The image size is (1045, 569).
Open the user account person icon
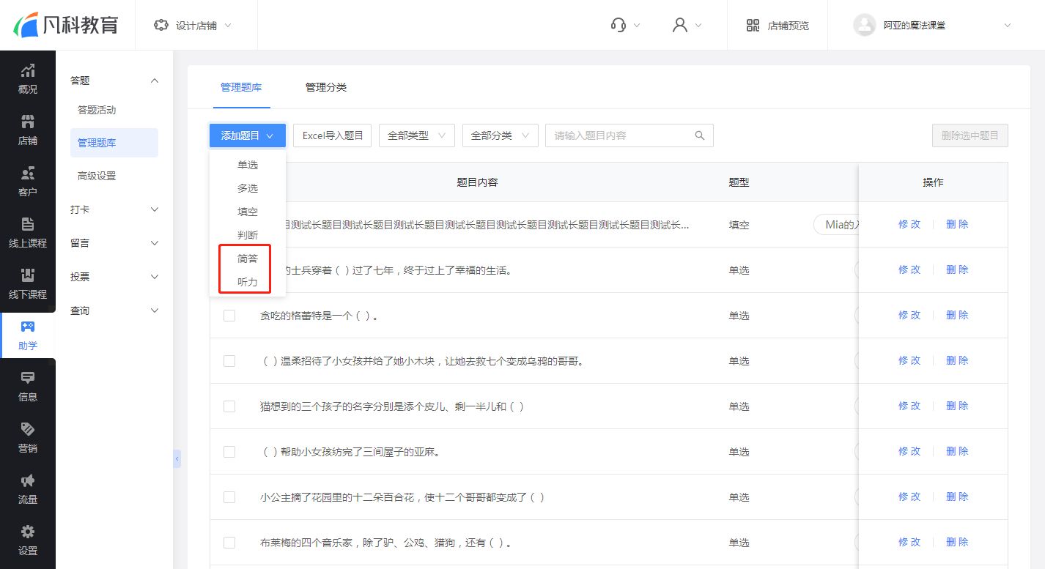[680, 25]
